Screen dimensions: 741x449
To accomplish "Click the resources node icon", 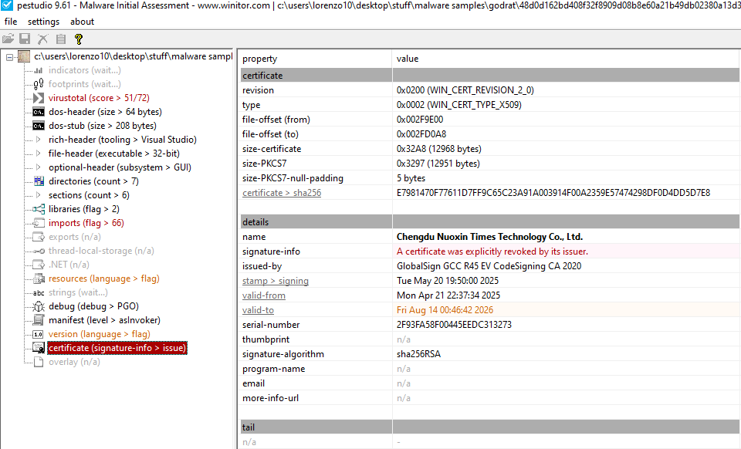I will [39, 279].
